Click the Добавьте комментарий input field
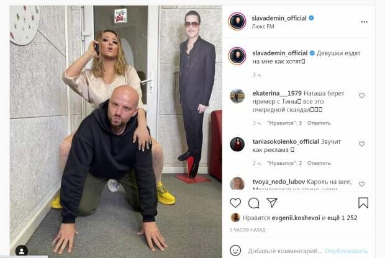The height and width of the screenshot is (258, 385). click(x=285, y=251)
